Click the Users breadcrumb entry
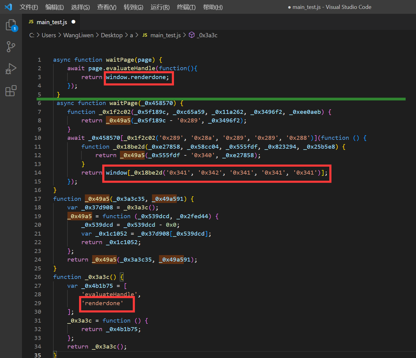The width and height of the screenshot is (416, 358). [x=49, y=35]
